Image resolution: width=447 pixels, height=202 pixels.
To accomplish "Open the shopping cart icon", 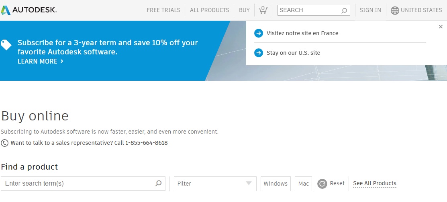I will [263, 10].
